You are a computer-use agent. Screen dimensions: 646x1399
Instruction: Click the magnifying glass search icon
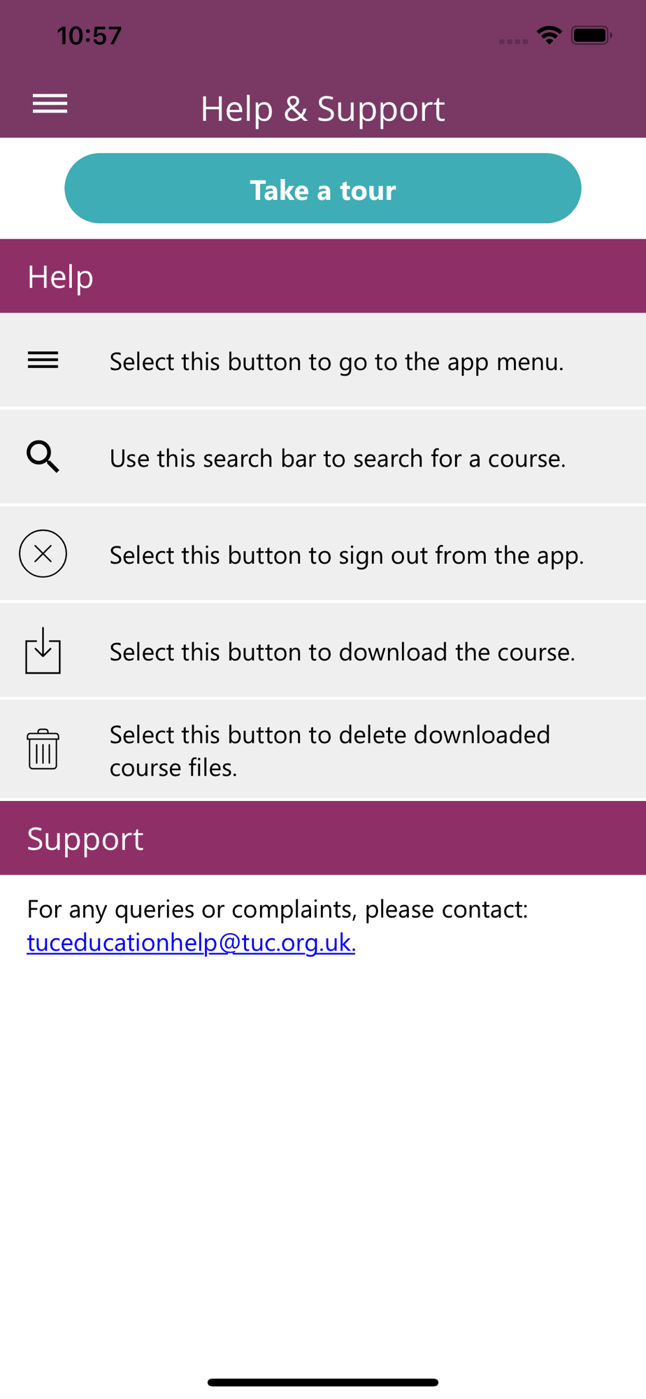coord(43,457)
